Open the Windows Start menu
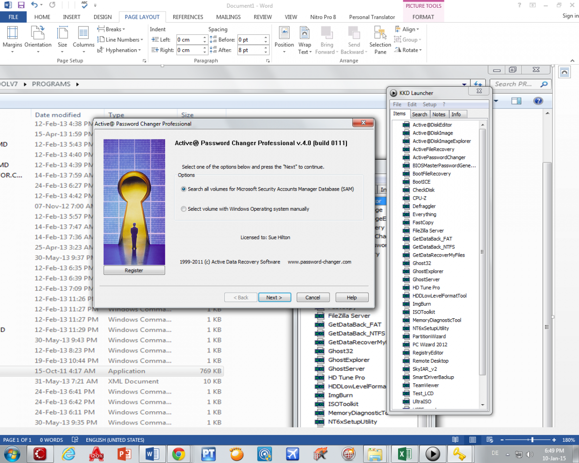 (x=12, y=454)
